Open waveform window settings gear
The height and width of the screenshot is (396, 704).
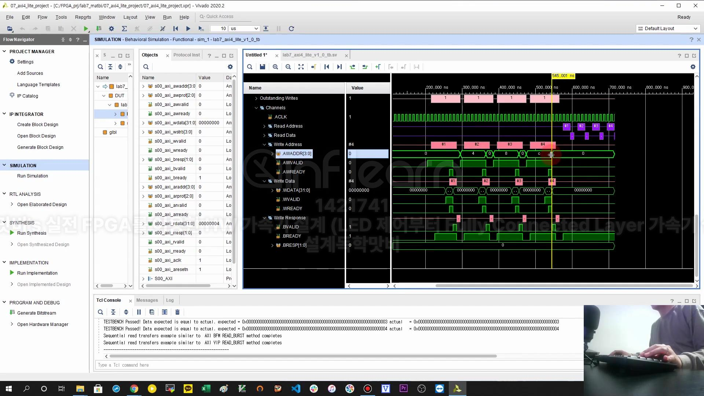(693, 67)
